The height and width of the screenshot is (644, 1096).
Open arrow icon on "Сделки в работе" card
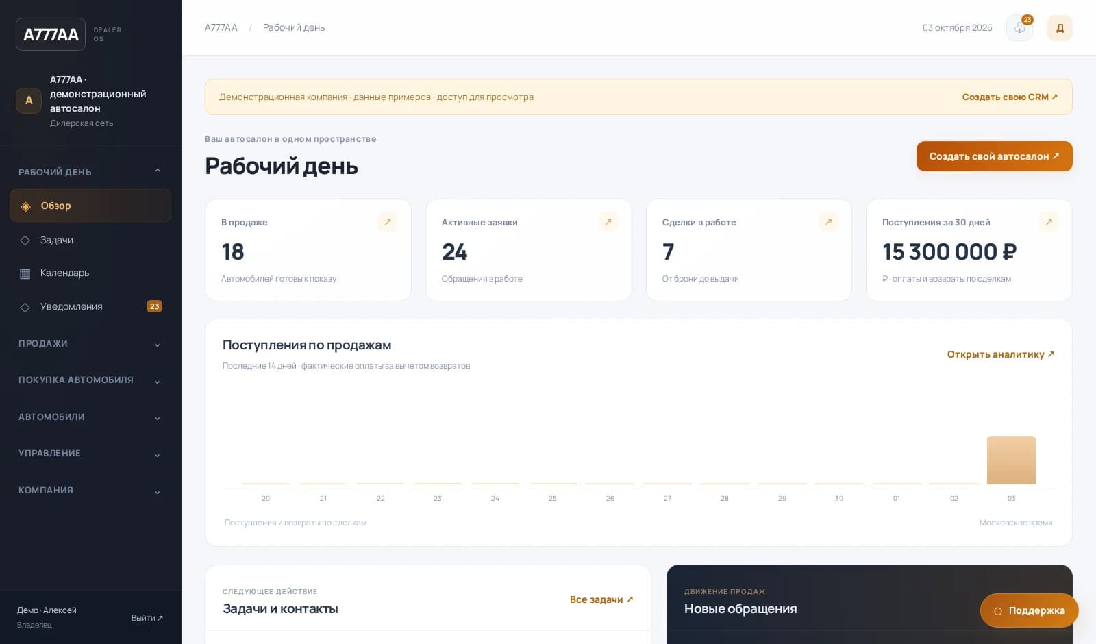[829, 222]
